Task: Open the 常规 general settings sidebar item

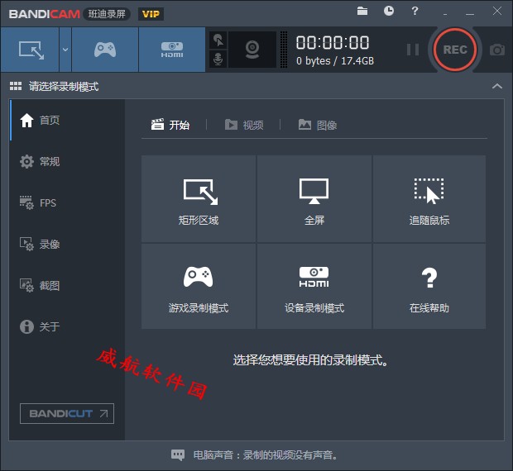Action: pos(67,161)
